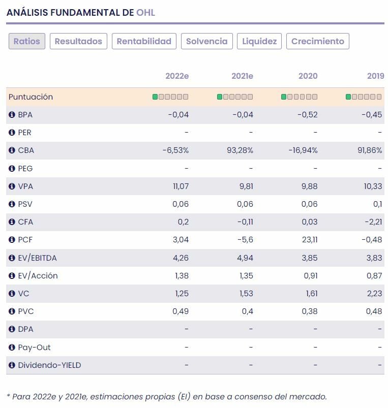Click the info icon next to DPA
This screenshot has height=408, width=388.
point(12,329)
